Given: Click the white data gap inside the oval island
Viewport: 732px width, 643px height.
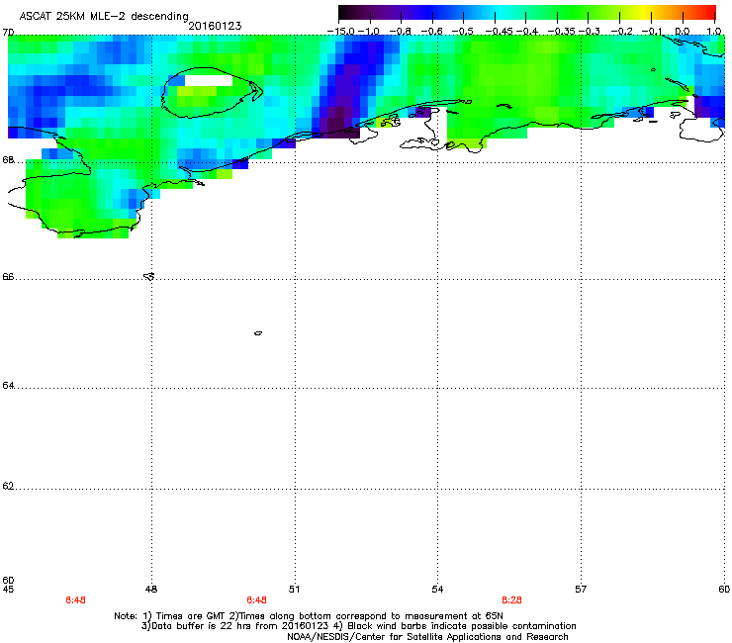Looking at the screenshot, I should pyautogui.click(x=209, y=81).
